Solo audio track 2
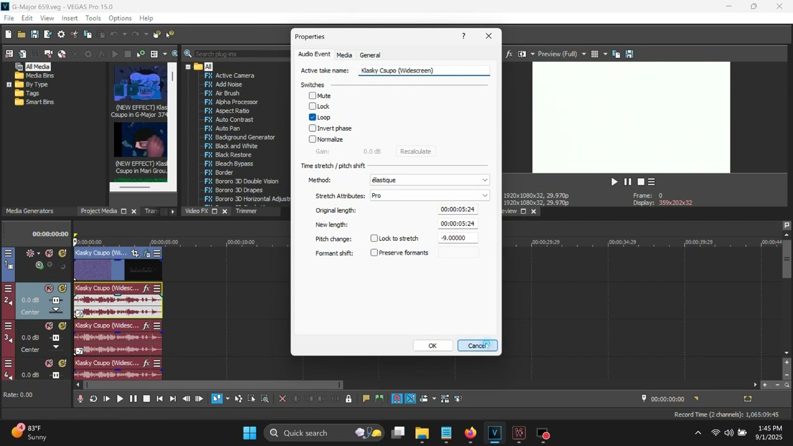793x446 pixels. (x=62, y=289)
